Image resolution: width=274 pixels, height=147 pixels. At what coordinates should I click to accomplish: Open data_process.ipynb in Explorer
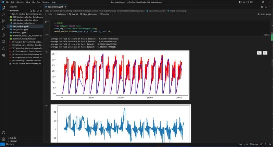point(21,30)
